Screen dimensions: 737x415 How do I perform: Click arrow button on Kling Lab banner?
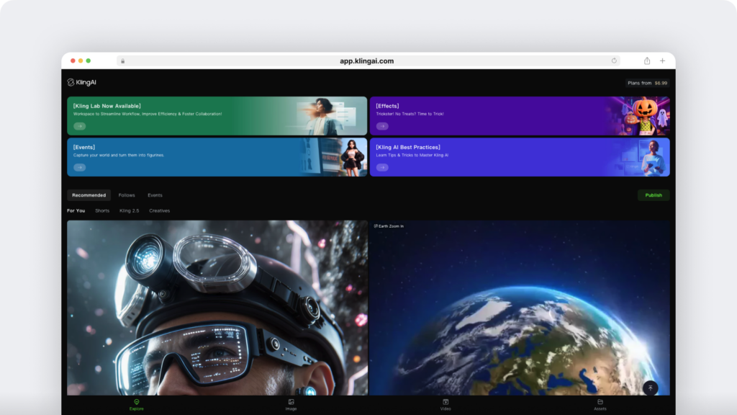click(x=79, y=126)
